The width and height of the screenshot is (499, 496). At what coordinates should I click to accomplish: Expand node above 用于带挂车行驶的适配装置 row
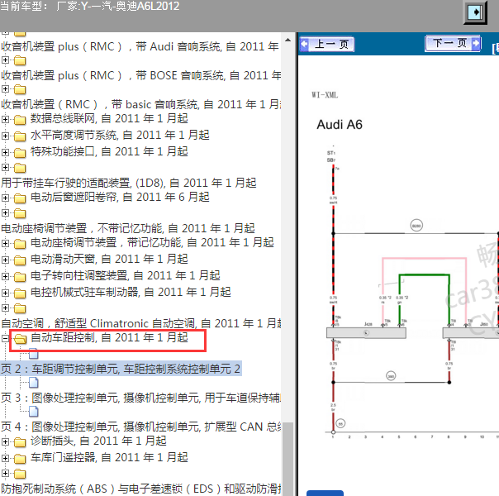tap(5, 168)
